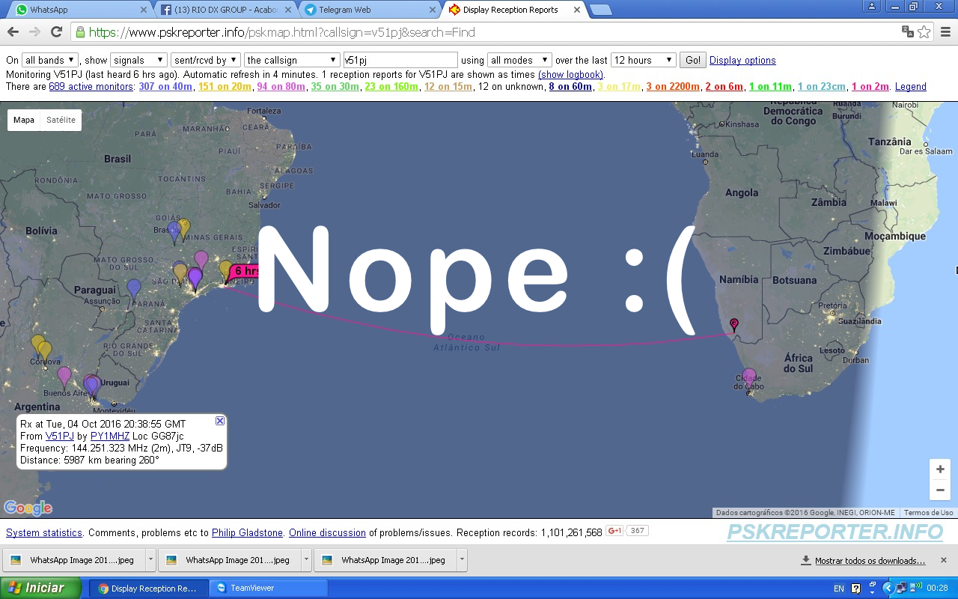
Task: Switch to the RIO DX GROUP Facebook tab
Action: [x=225, y=10]
